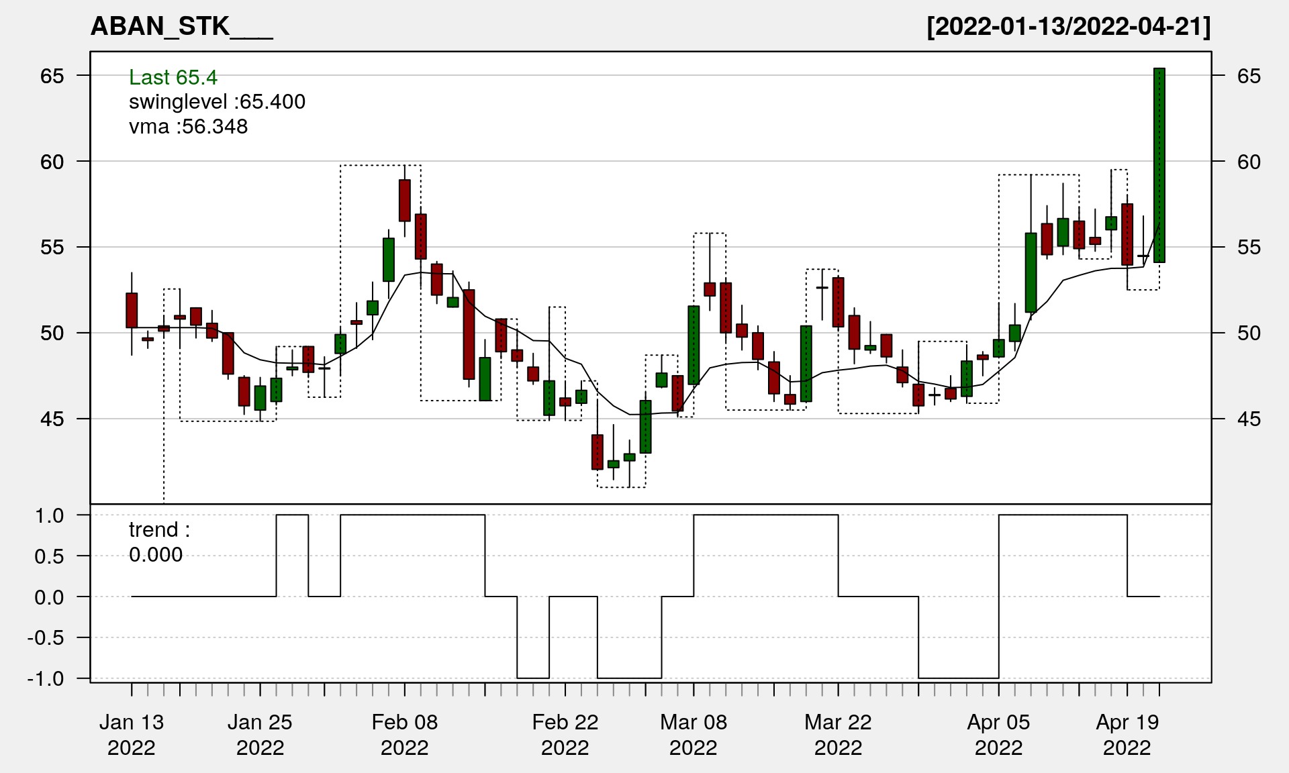Click the date range label at top right
The height and width of the screenshot is (773, 1289).
tap(1068, 27)
